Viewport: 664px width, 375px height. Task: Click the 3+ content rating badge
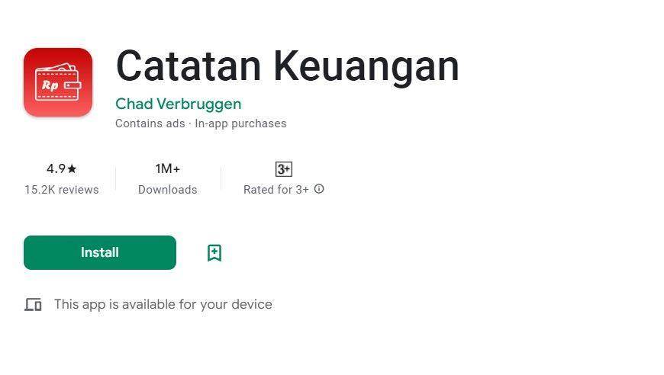pyautogui.click(x=284, y=169)
